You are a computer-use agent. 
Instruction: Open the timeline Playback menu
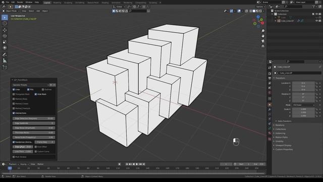coord(13,164)
